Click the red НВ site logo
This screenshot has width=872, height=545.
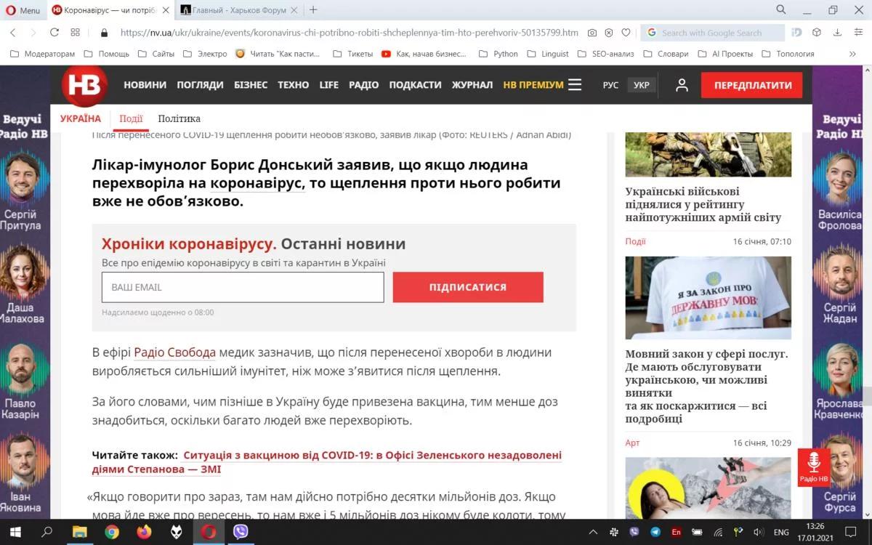click(x=84, y=85)
